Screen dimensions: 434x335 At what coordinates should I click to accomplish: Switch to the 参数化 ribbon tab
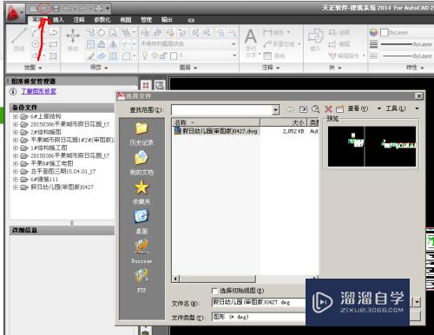point(102,20)
